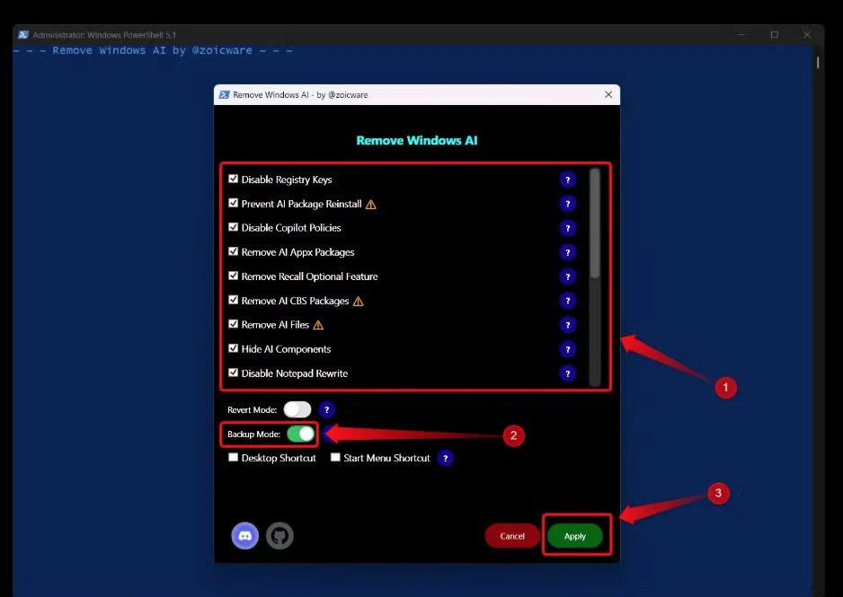The width and height of the screenshot is (843, 597).
Task: Open help icon beside Start Menu Shortcut
Action: pos(445,458)
